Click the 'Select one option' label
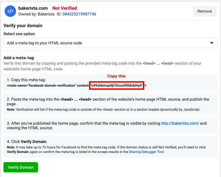Image resolution: width=221 pixels, height=177 pixels. coord(19,34)
